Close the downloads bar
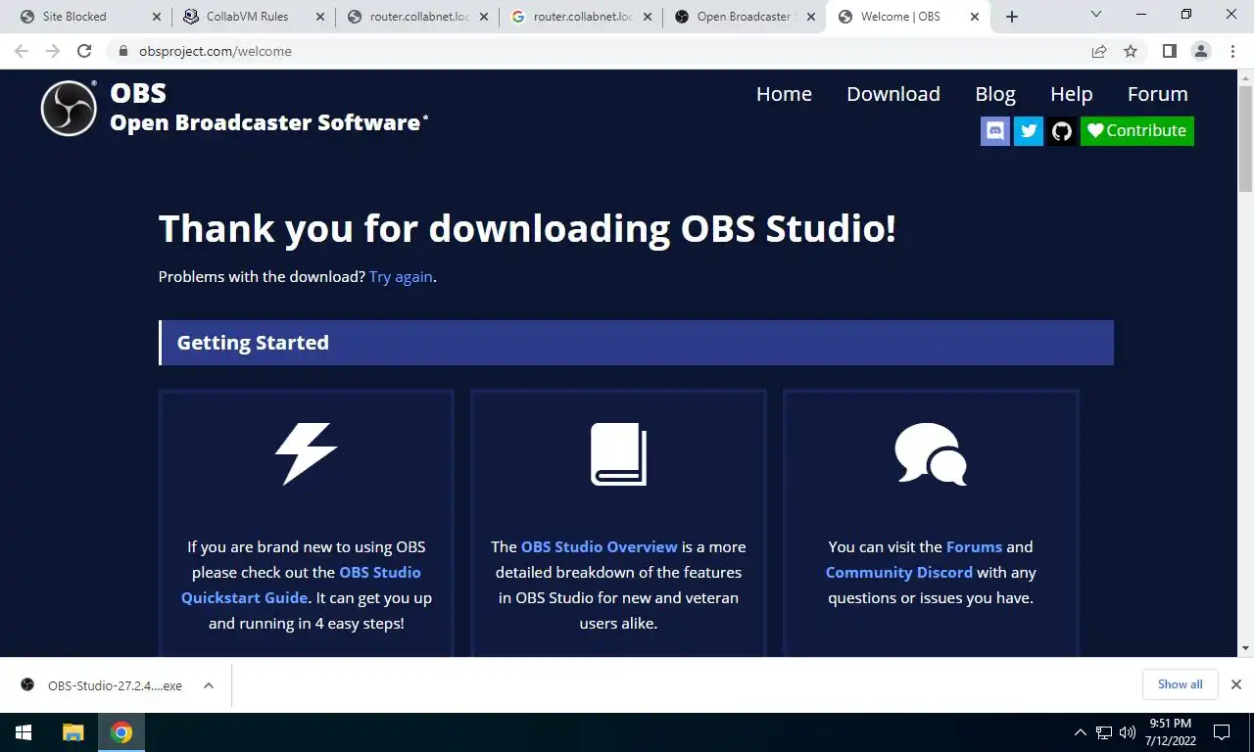The width and height of the screenshot is (1254, 752). pyautogui.click(x=1236, y=684)
